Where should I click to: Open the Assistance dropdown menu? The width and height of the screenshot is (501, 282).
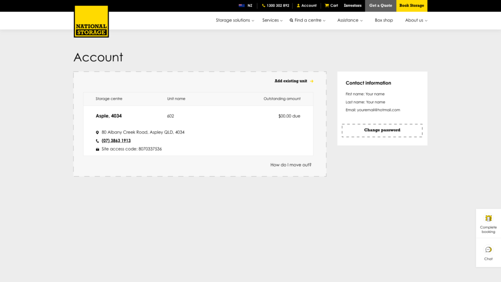(350, 21)
